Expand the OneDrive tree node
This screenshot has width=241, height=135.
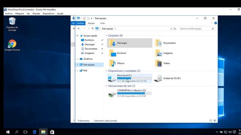pyautogui.click(x=78, y=59)
